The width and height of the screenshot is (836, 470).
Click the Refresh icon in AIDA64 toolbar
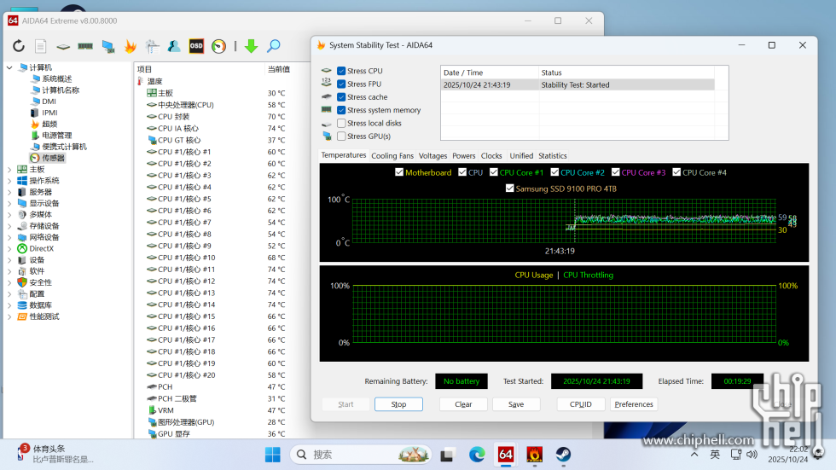tap(18, 46)
